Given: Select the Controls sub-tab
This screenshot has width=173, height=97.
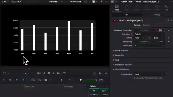Looking at the screenshot, I should pyautogui.click(x=137, y=25).
